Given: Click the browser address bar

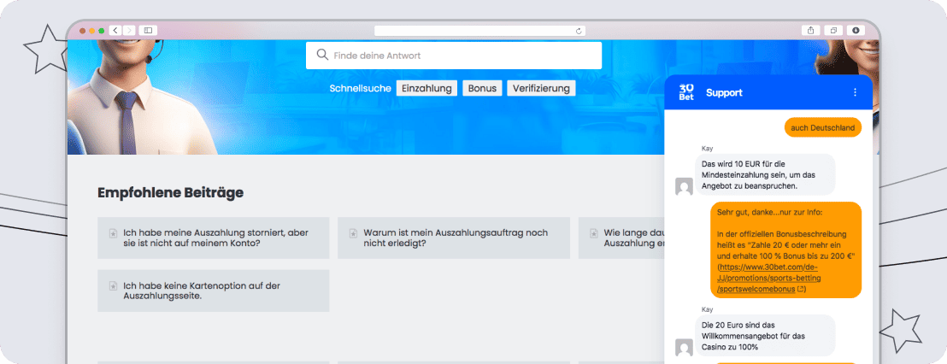Looking at the screenshot, I should pos(479,31).
